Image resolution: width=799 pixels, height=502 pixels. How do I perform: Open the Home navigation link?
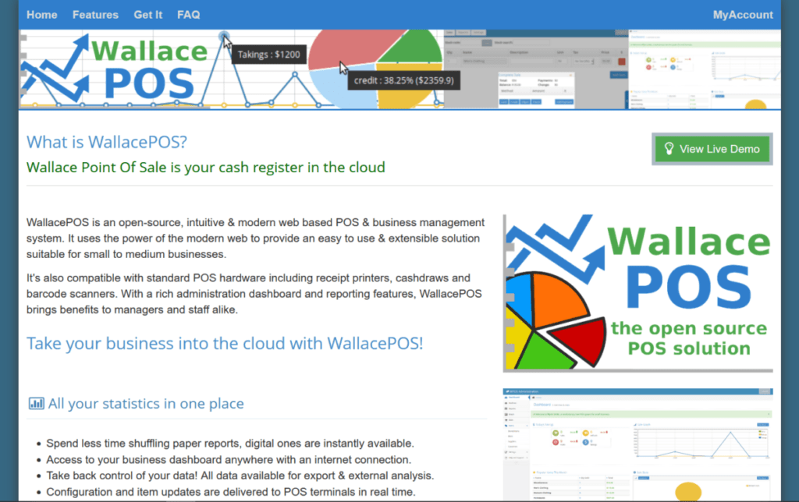(42, 15)
